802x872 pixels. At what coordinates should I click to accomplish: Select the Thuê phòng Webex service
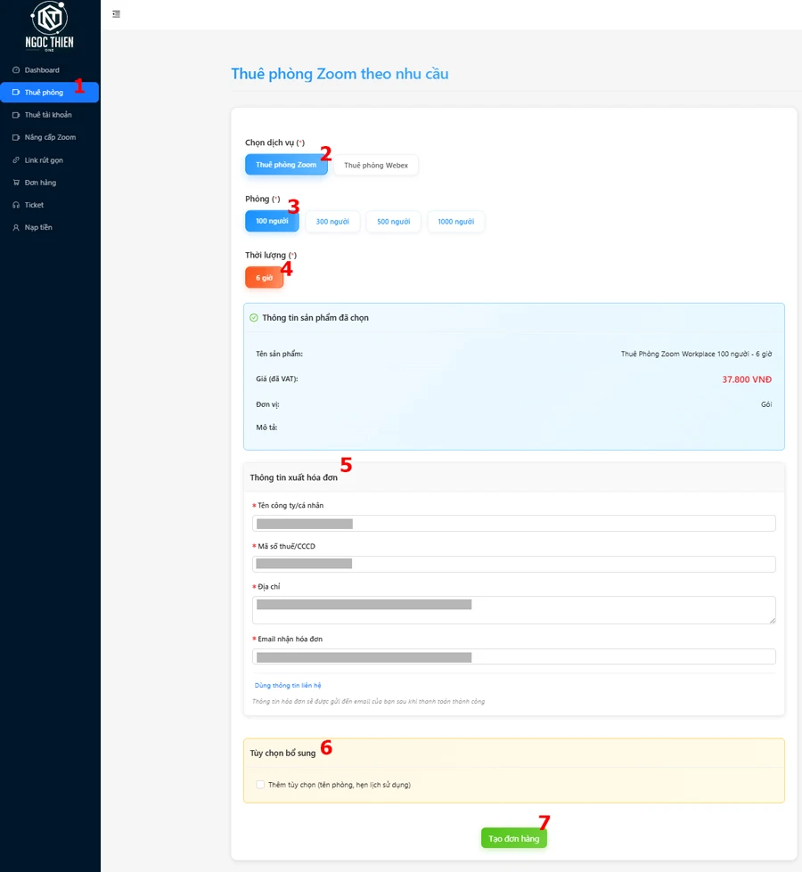(376, 165)
